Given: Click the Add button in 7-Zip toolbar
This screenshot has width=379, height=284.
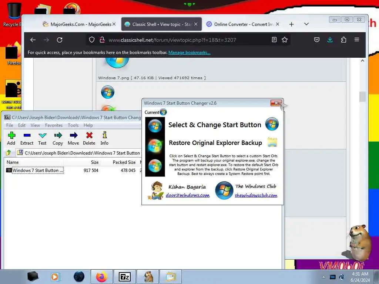Looking at the screenshot, I should (x=11, y=138).
